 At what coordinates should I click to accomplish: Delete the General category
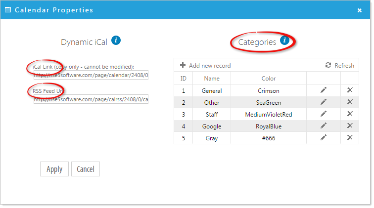coord(350,90)
